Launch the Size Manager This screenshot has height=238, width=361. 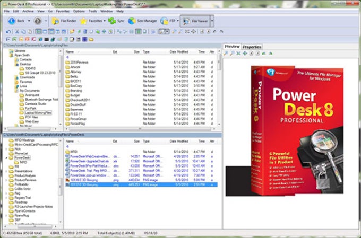pyautogui.click(x=142, y=21)
